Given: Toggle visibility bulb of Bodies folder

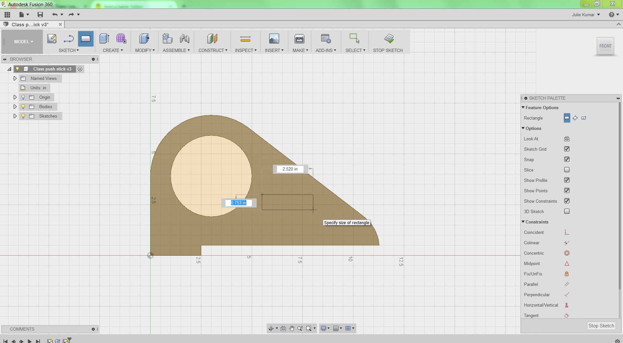Looking at the screenshot, I should (x=23, y=107).
